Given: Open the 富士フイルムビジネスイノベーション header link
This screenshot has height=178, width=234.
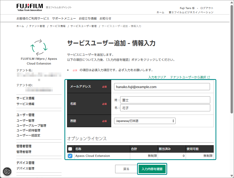Looking at the screenshot, I should (x=191, y=12).
